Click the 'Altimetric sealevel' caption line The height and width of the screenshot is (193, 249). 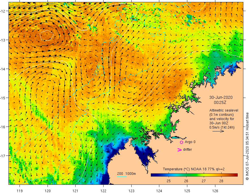click(224, 110)
